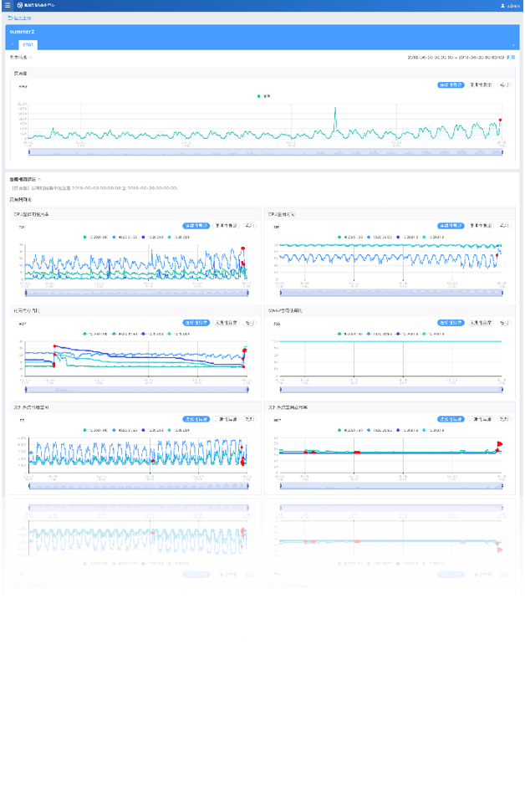Click the red anomaly marker on the top chart

[x=500, y=120]
